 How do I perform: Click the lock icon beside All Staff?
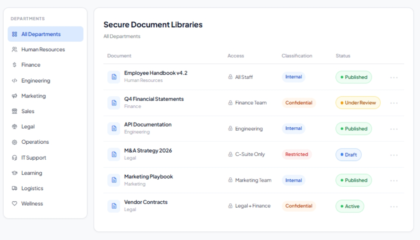coord(230,77)
